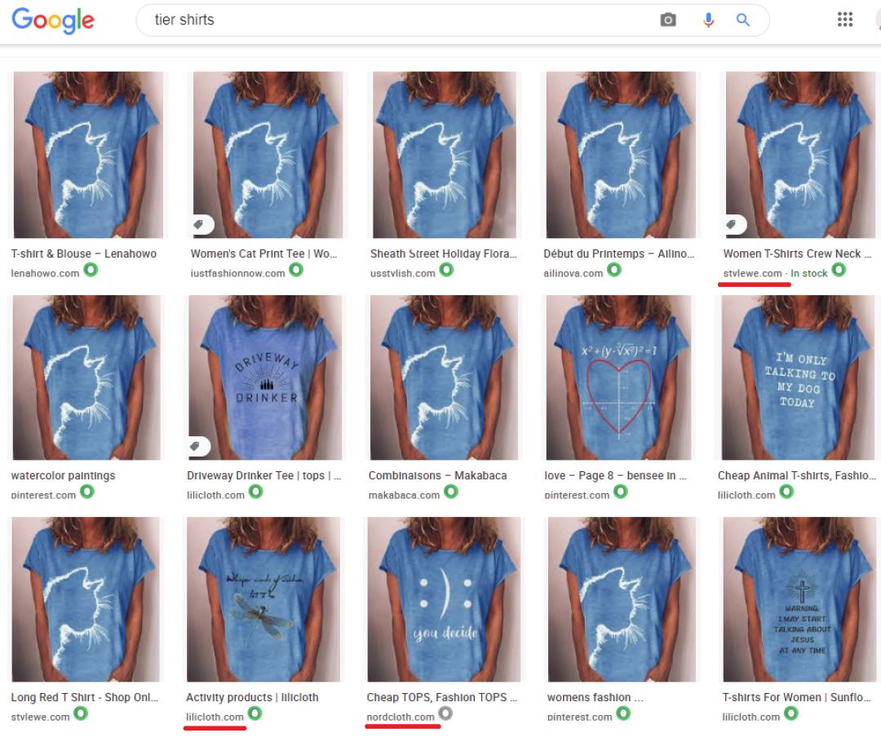Screen dimensions: 881x737
Task: Click product tag icon on Women's Cat Print Tee image
Action: click(x=200, y=225)
